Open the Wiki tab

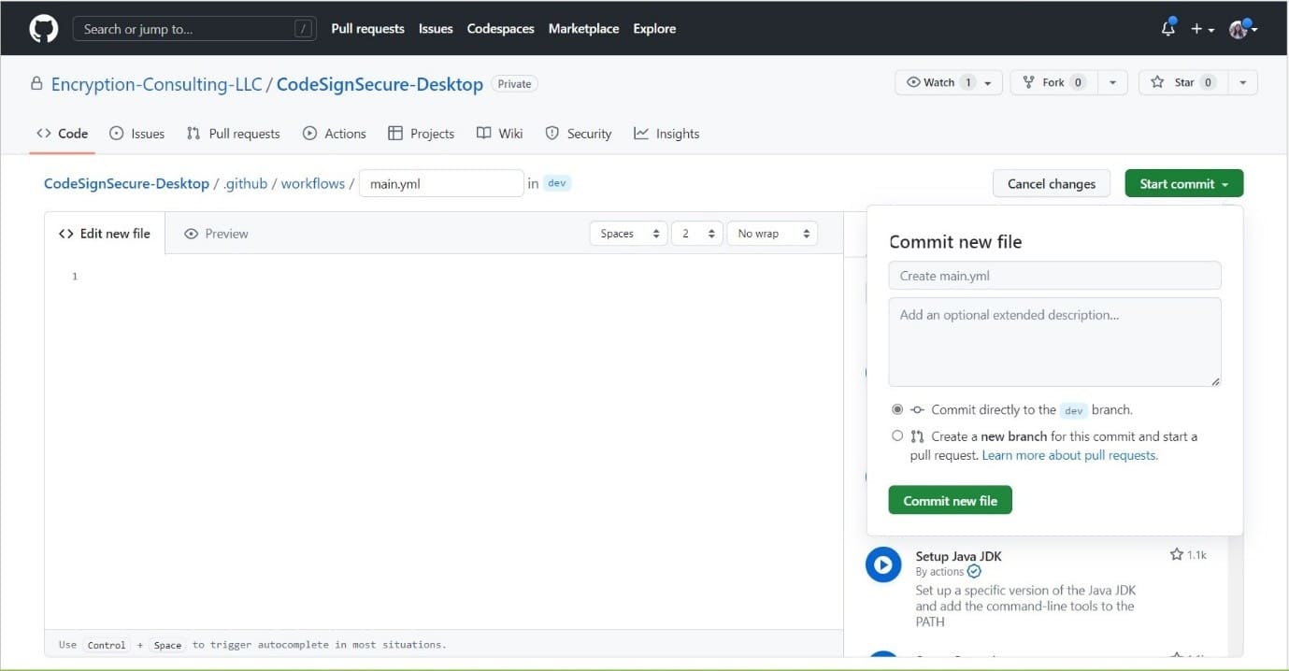(x=499, y=134)
